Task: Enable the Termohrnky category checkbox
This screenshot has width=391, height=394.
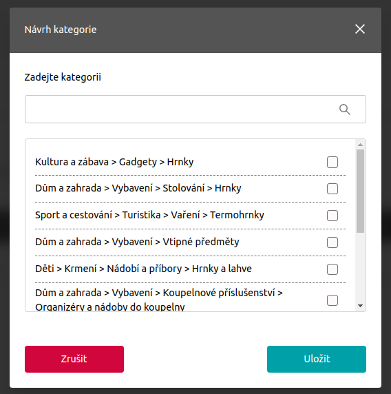Action: point(332,216)
